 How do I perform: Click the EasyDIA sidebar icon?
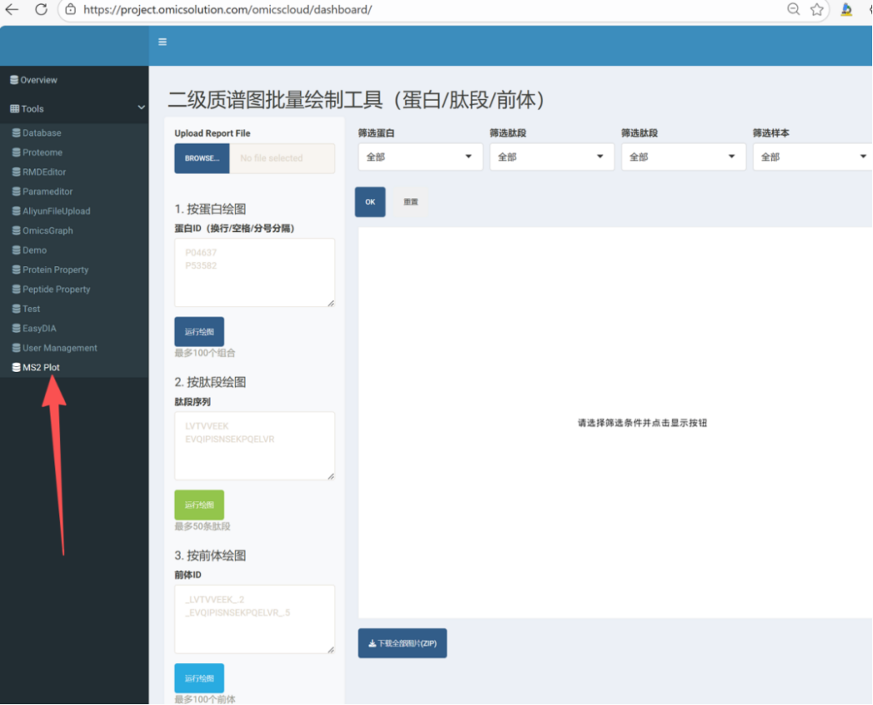pyautogui.click(x=17, y=328)
